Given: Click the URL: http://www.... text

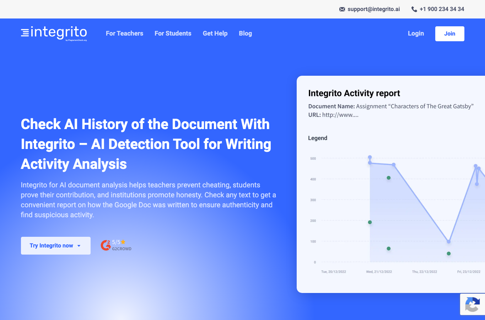Looking at the screenshot, I should [333, 115].
